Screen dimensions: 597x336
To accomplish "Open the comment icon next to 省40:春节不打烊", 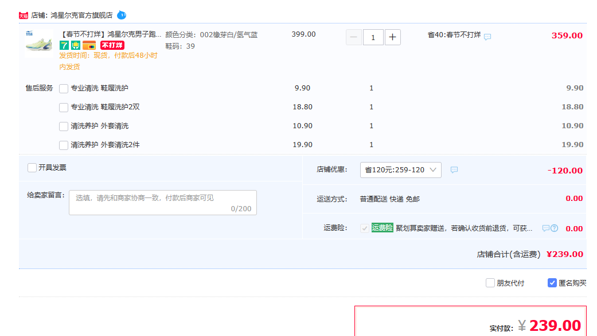I will click(x=487, y=37).
